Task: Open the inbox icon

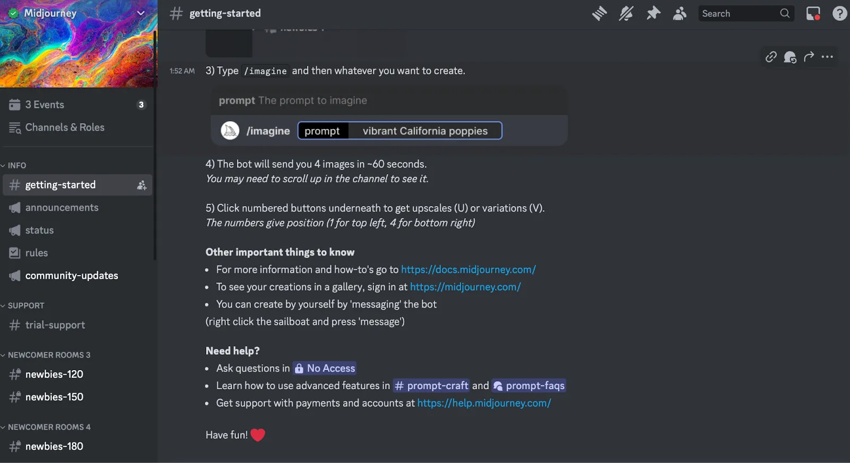Action: tap(813, 13)
